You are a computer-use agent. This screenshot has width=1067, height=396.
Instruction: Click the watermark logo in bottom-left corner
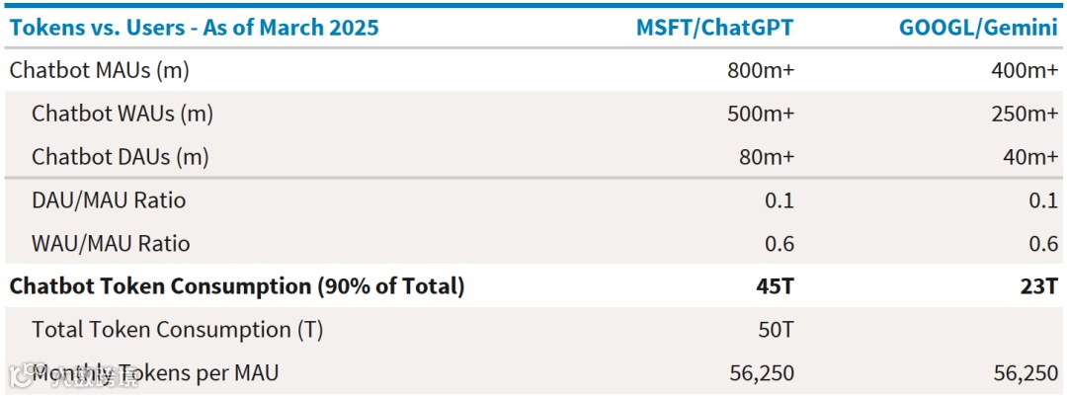click(21, 375)
